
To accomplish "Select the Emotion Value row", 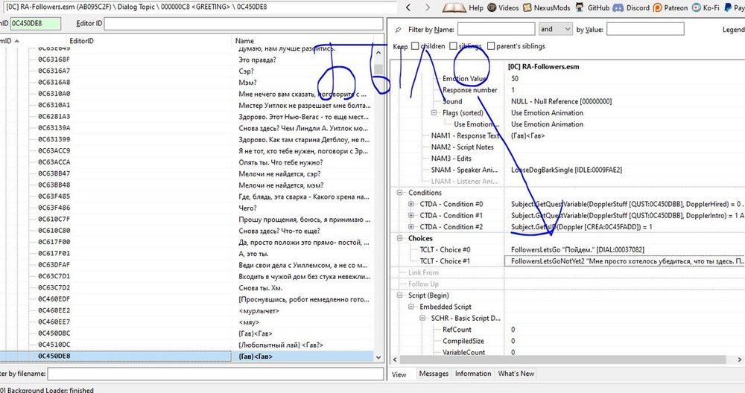I will pos(567,78).
